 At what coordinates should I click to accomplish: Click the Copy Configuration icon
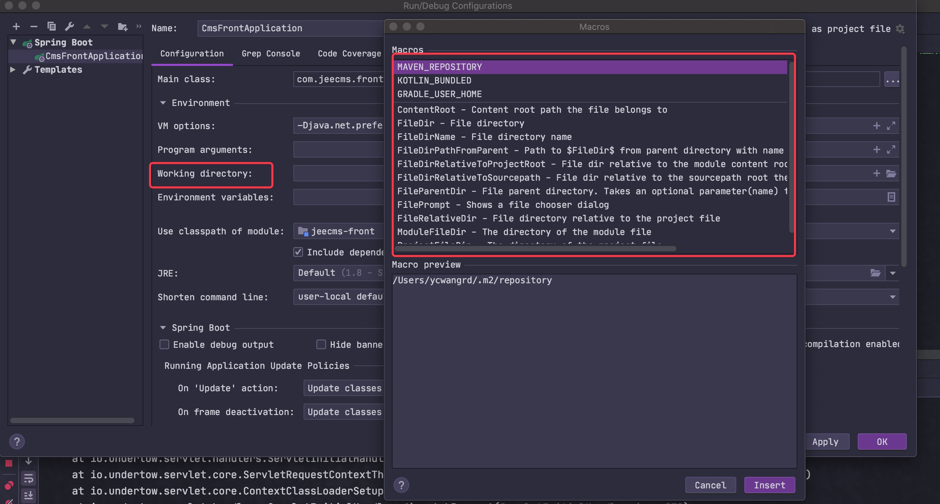point(52,26)
